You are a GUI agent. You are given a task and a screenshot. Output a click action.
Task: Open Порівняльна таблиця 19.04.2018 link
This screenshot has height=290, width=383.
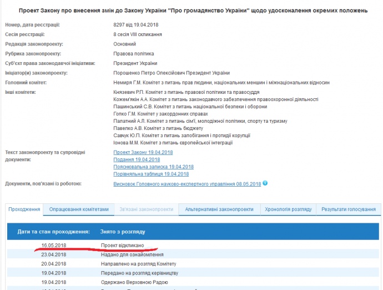[151, 174]
